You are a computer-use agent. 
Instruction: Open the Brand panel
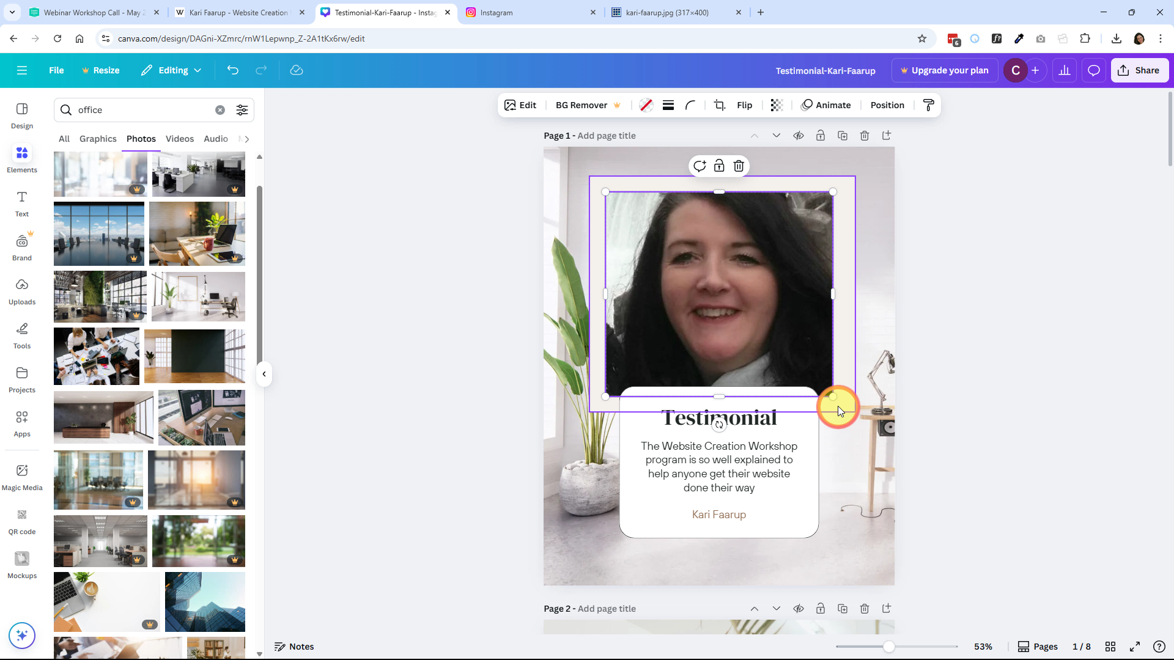click(x=22, y=248)
